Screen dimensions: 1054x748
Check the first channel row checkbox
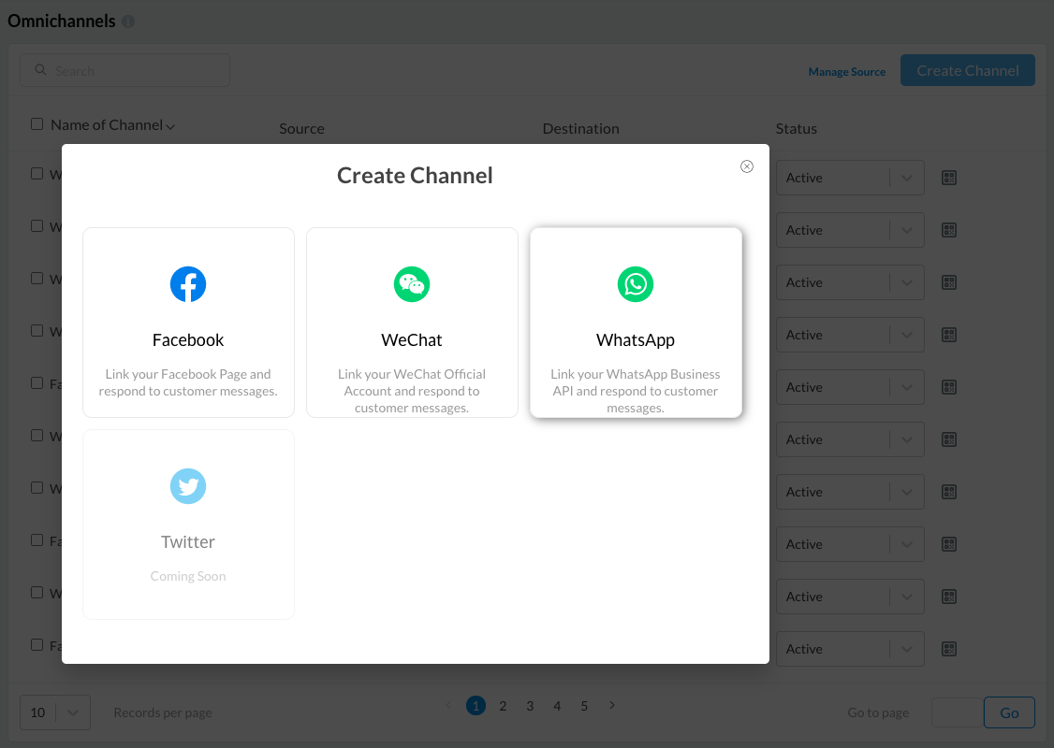pos(37,174)
